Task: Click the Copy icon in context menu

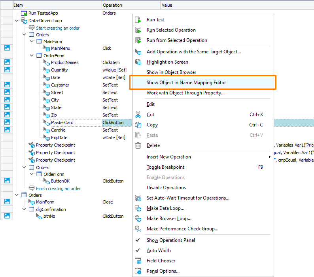Action: click(138, 125)
